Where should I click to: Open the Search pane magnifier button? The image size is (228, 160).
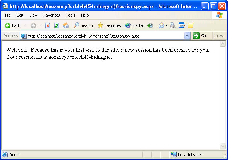(83, 25)
